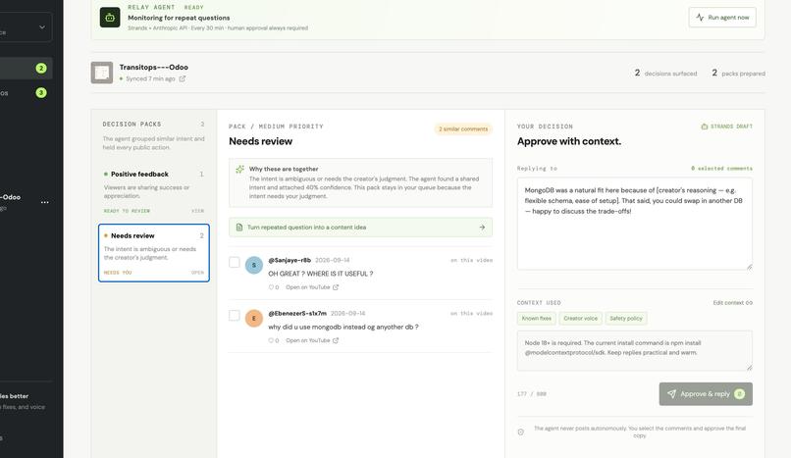Toggle the Known fixes context tag
The height and width of the screenshot is (458, 791).
click(536, 319)
